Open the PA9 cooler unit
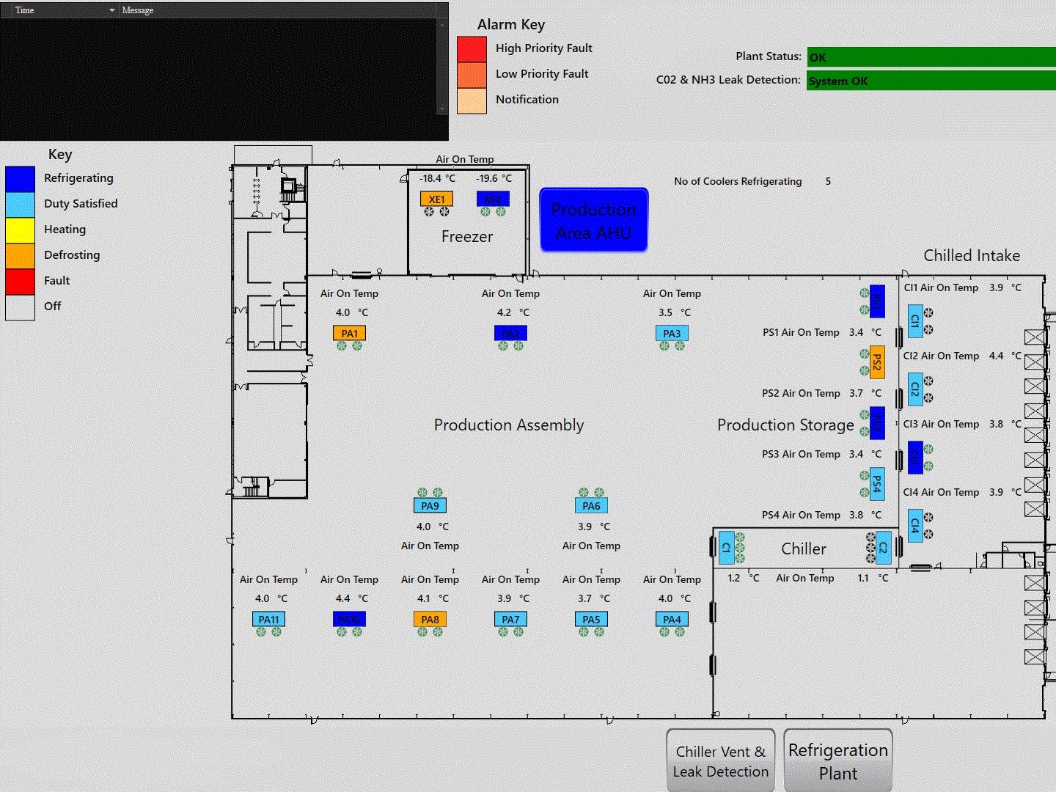Viewport: 1056px width, 792px height. pos(430,506)
